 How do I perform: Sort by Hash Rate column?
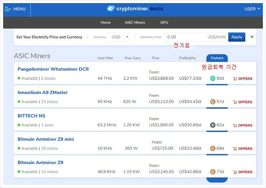(x=105, y=58)
